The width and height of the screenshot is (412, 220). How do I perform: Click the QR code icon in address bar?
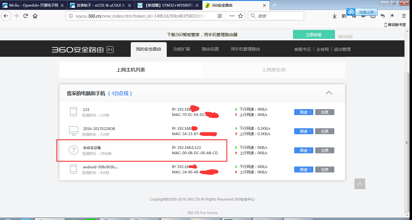click(x=219, y=16)
